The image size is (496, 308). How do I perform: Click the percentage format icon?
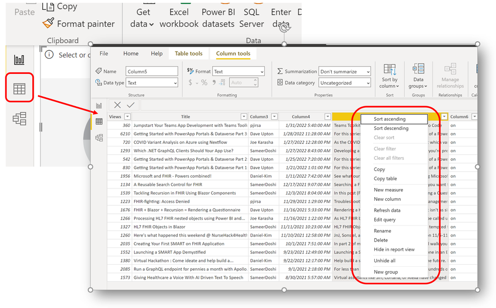tap(205, 83)
